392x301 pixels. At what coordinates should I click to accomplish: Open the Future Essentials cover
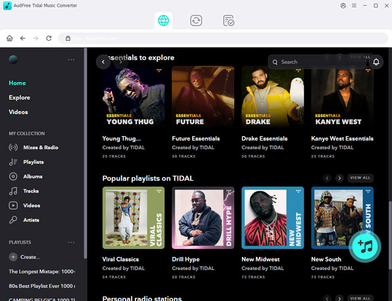click(203, 97)
